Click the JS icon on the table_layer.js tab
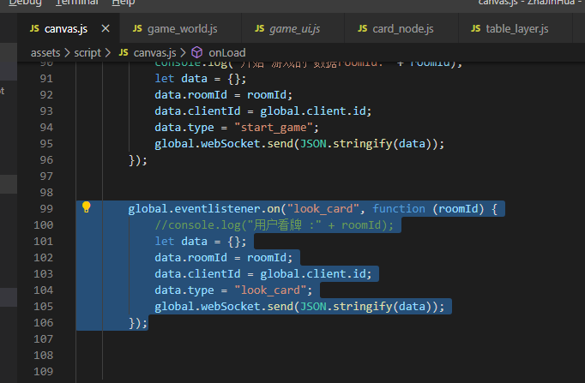This screenshot has width=585, height=383. click(x=476, y=28)
